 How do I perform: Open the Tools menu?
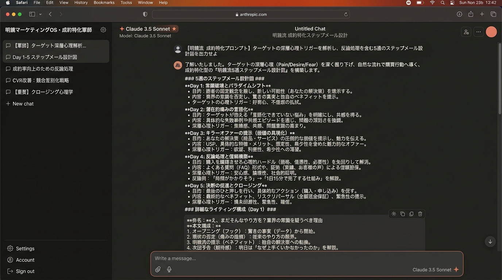pyautogui.click(x=126, y=3)
